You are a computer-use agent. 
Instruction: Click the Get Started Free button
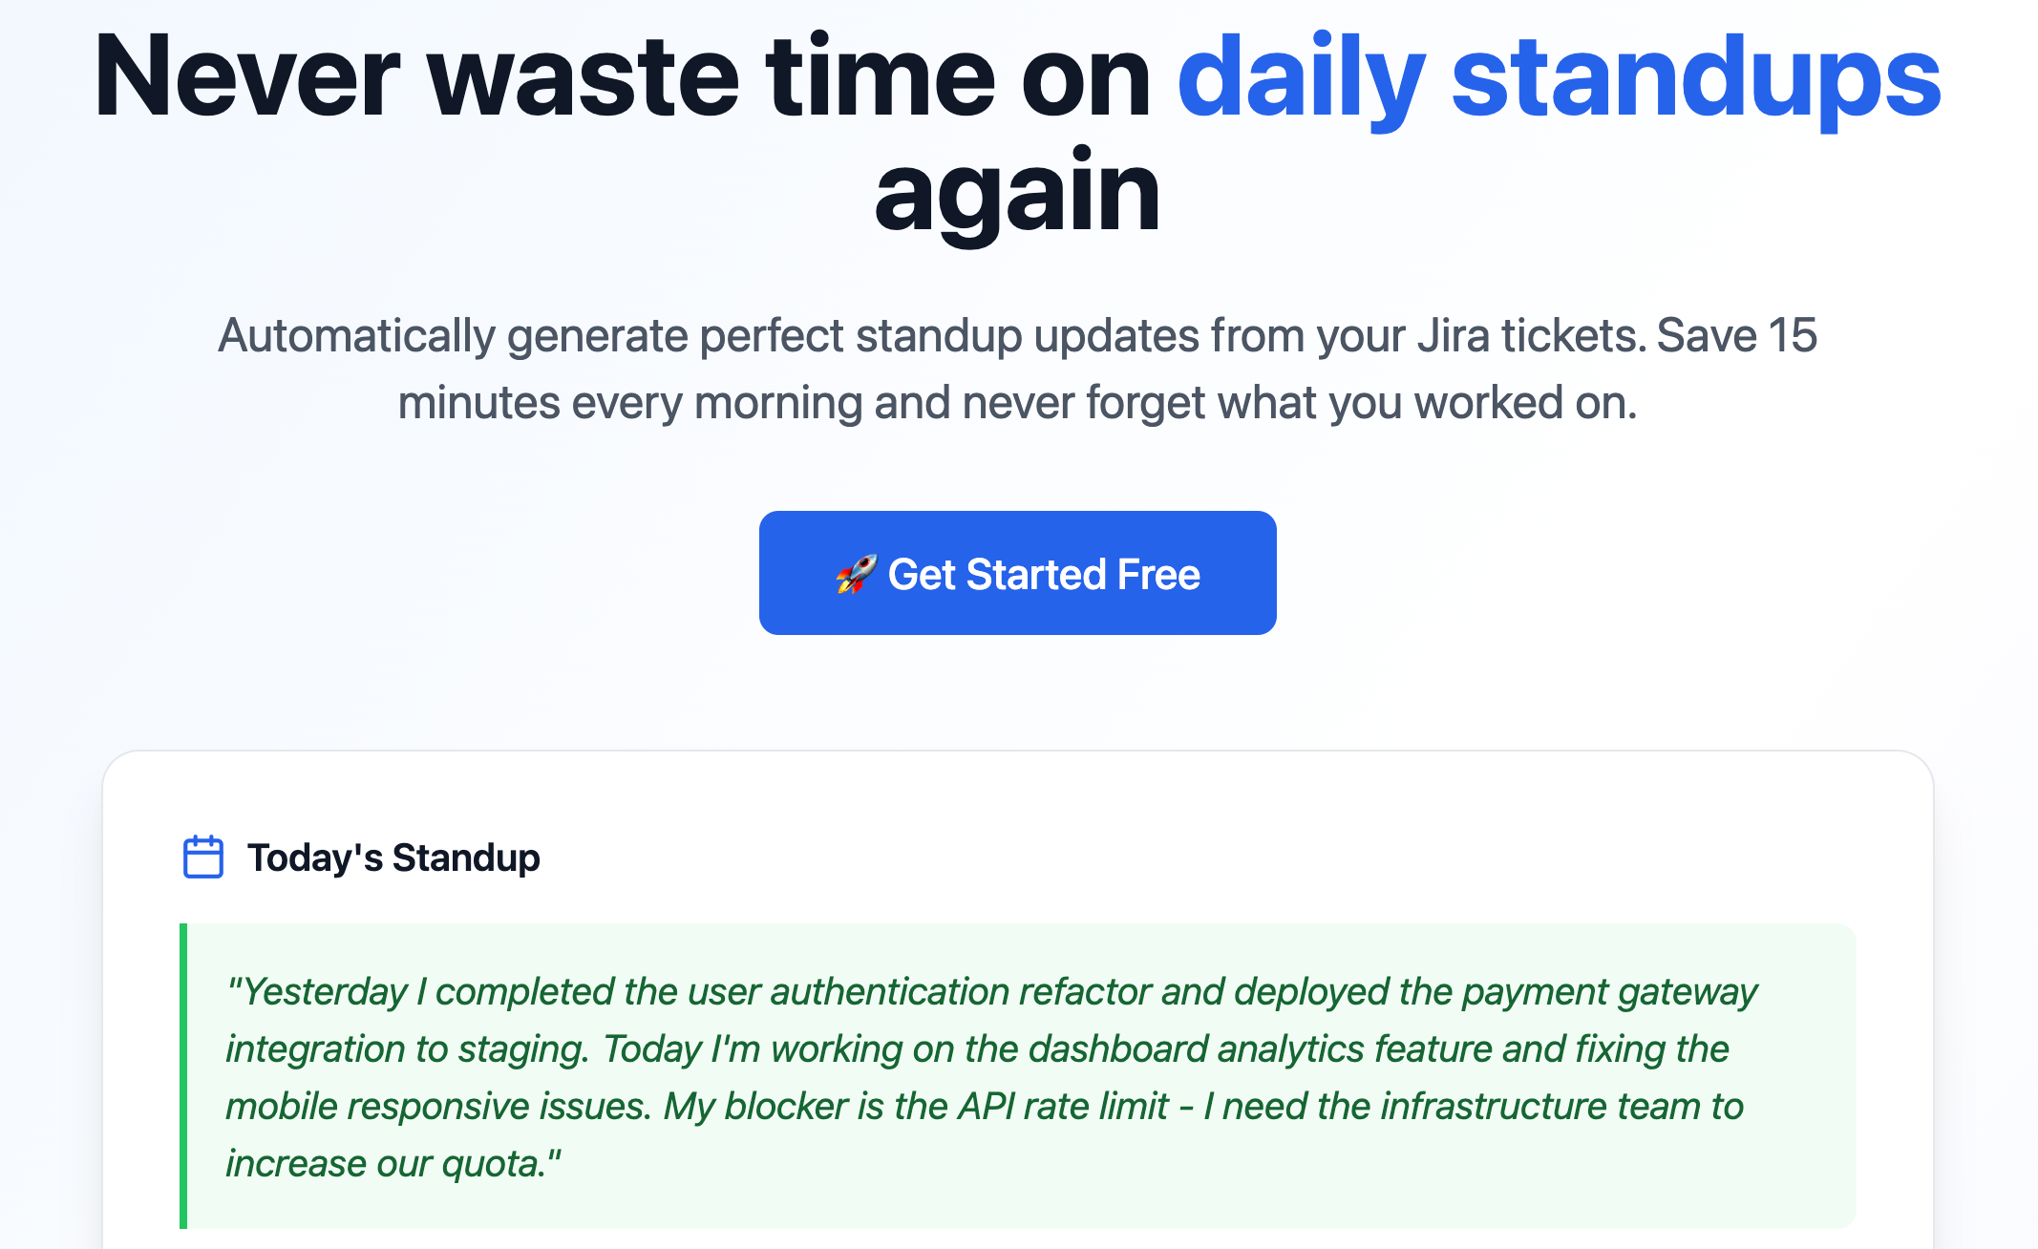[1017, 573]
